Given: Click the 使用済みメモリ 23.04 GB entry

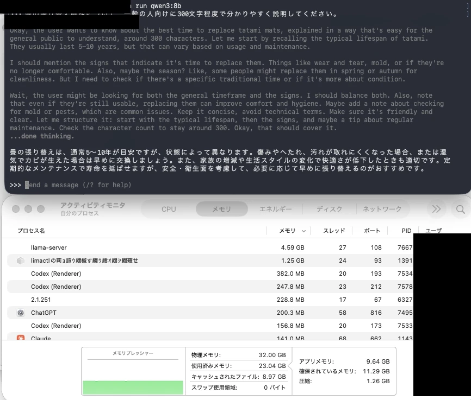Looking at the screenshot, I should tap(239, 366).
